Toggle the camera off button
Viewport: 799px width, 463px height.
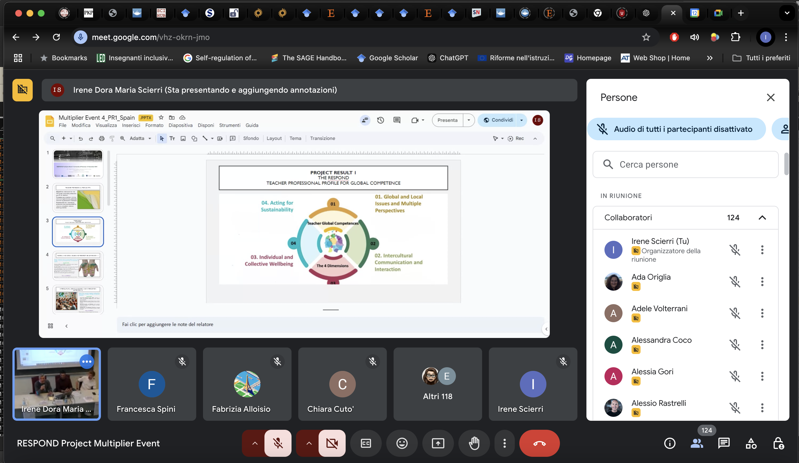[x=332, y=443]
